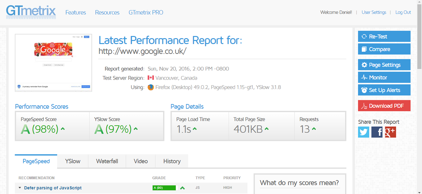Click the tested URL http://www.google.co.uk/
The width and height of the screenshot is (422, 194).
click(x=142, y=51)
